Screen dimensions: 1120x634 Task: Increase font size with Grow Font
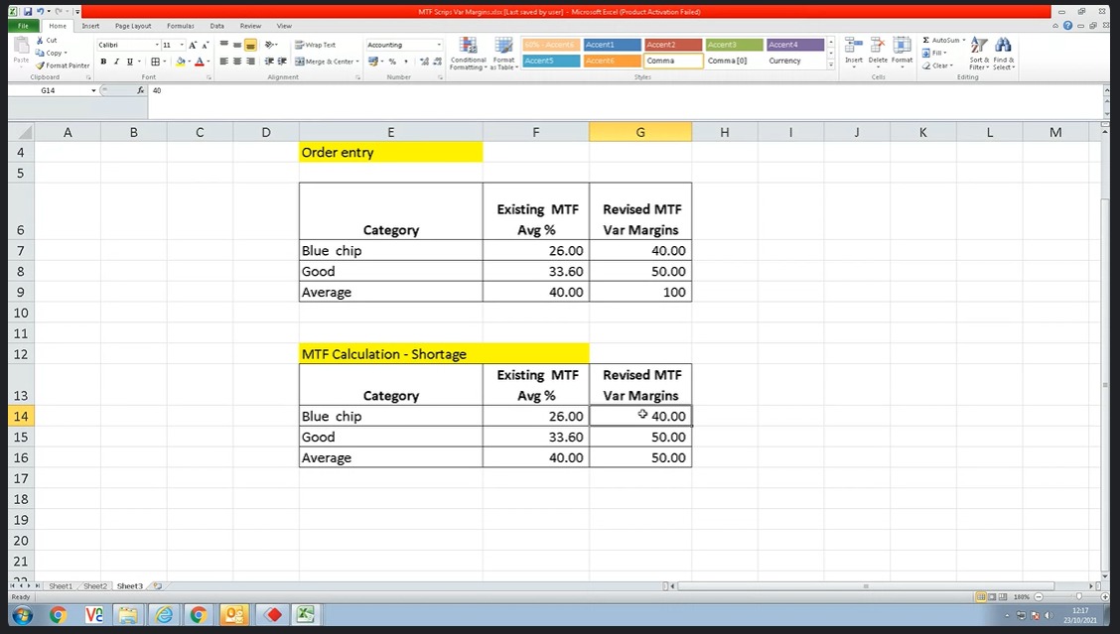(x=193, y=45)
